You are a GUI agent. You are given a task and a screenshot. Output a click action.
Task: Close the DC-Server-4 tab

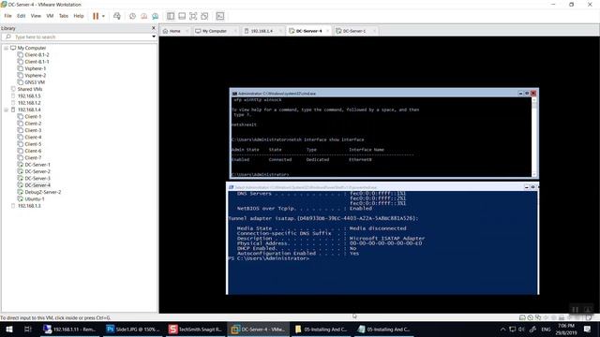tap(327, 31)
